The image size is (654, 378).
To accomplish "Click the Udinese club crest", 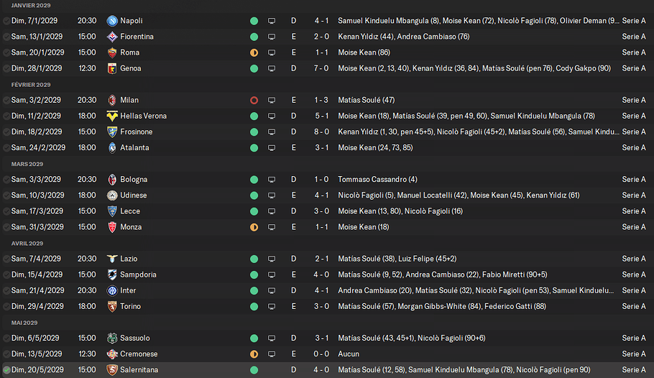I will pyautogui.click(x=112, y=195).
